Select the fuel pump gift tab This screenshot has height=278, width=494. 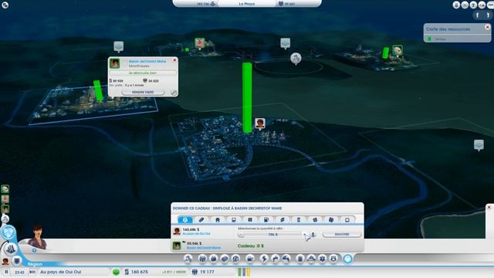[x=266, y=219]
